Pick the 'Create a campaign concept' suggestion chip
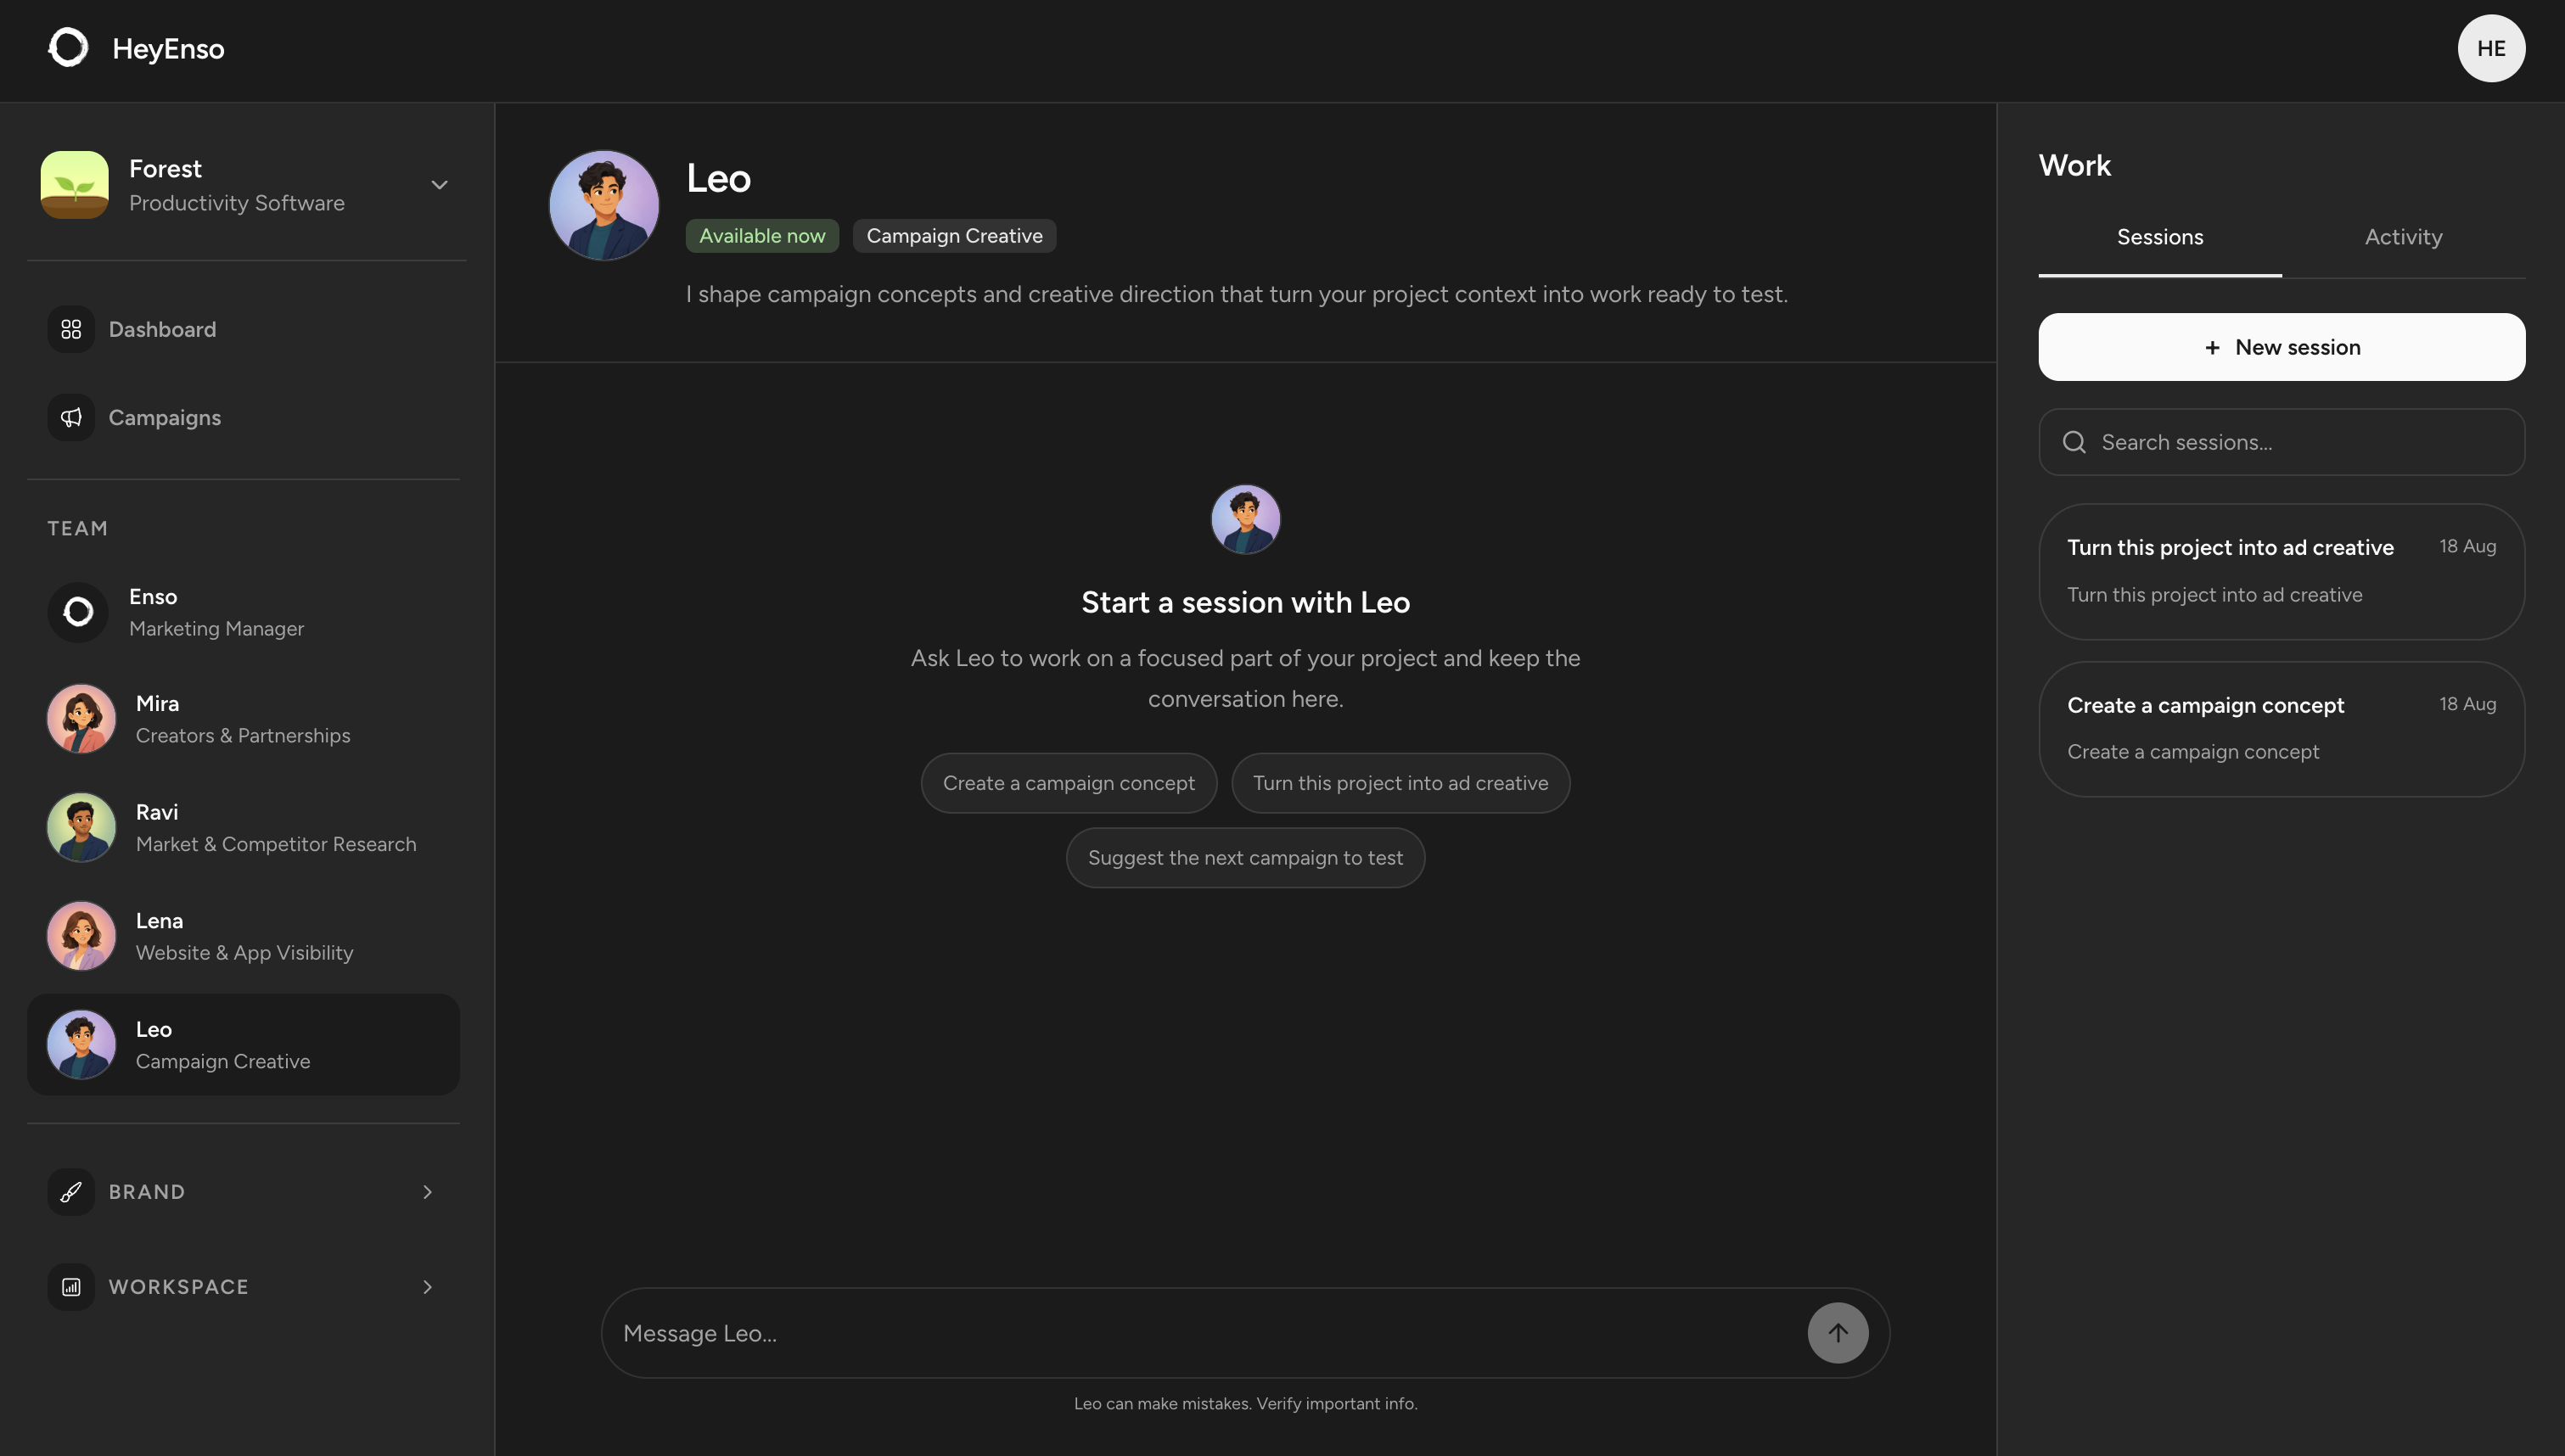Image resolution: width=2565 pixels, height=1456 pixels. 1068,783
